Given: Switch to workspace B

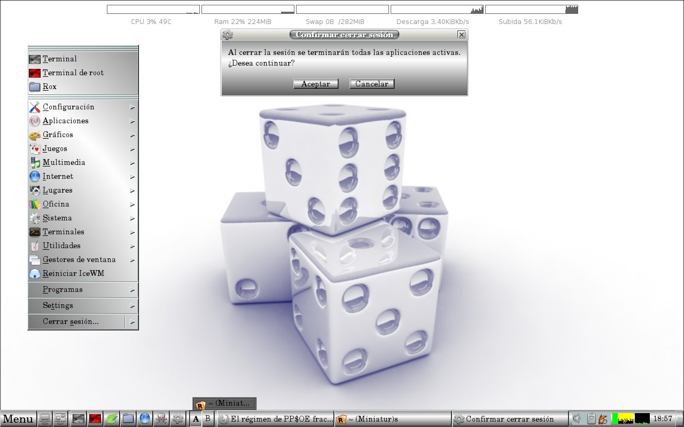Looking at the screenshot, I should point(208,419).
